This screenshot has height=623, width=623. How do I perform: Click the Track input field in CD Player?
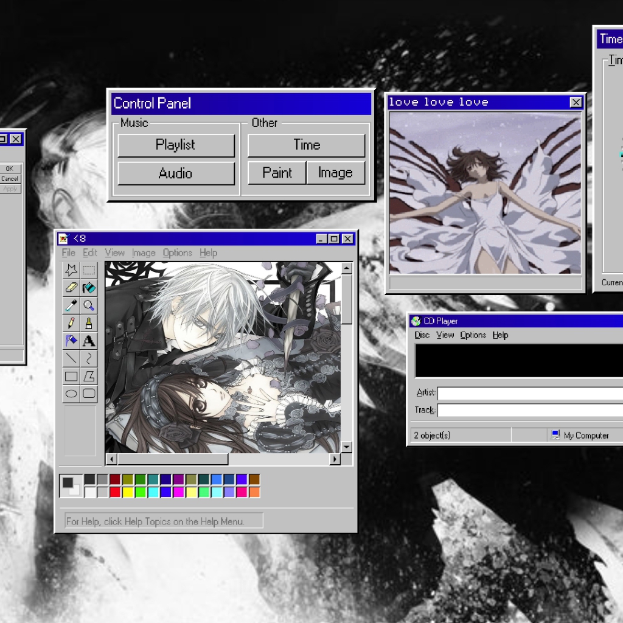pos(530,410)
